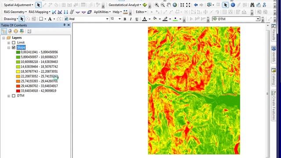281x158 pixels.
Task: Select the Slope layer name
Action: (21, 47)
